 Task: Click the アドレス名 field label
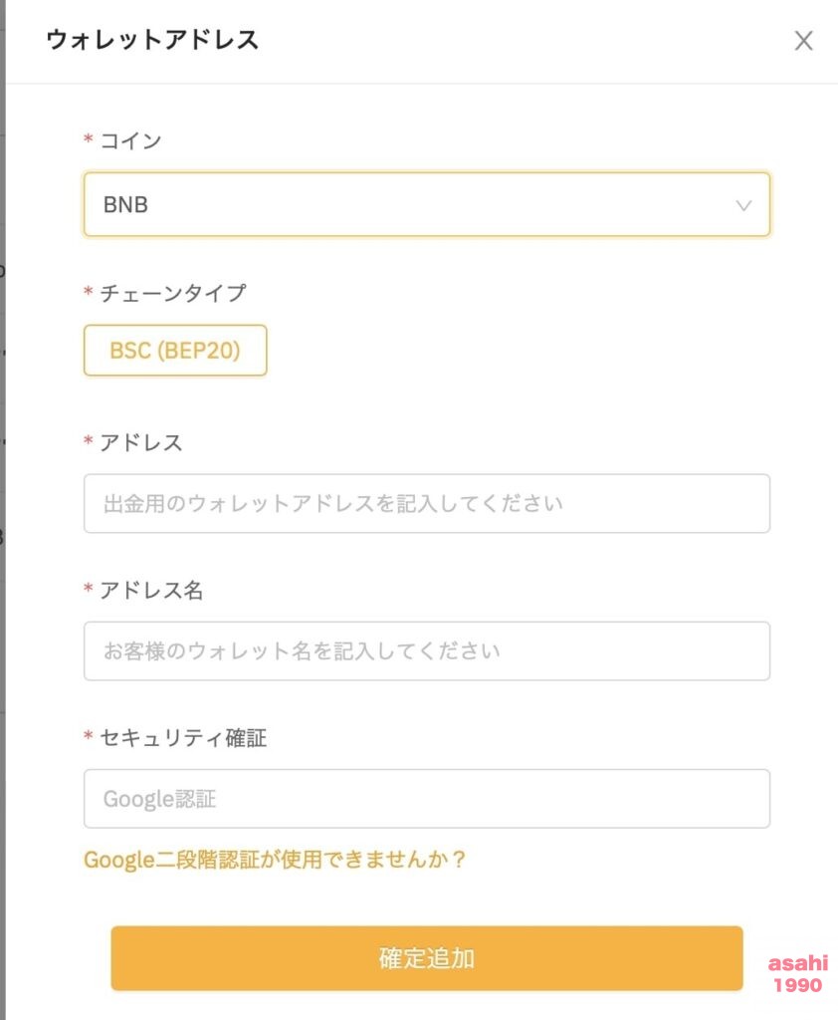(151, 590)
